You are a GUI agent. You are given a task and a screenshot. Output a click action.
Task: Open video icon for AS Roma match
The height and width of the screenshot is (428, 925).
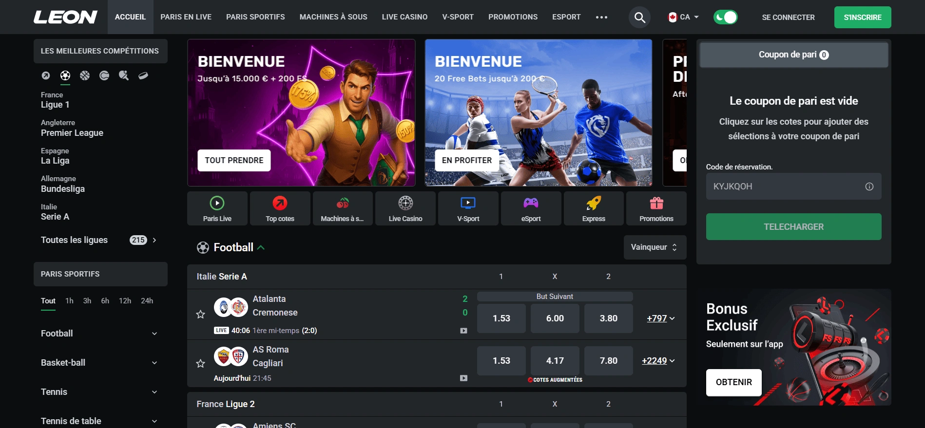point(463,378)
